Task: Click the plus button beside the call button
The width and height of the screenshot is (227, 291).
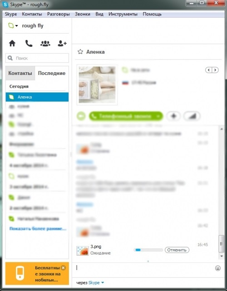Action: [x=173, y=116]
